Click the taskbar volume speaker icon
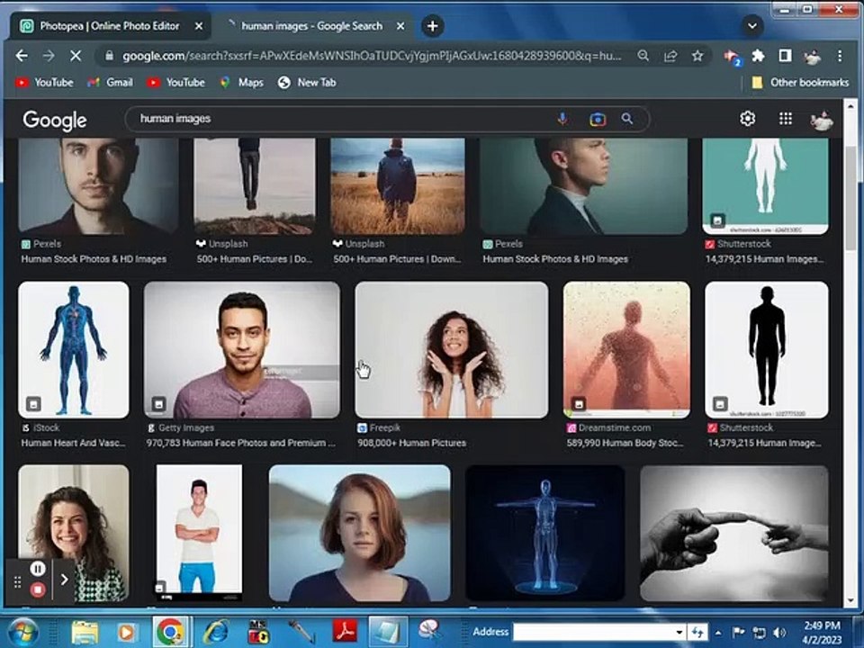 pos(779,633)
